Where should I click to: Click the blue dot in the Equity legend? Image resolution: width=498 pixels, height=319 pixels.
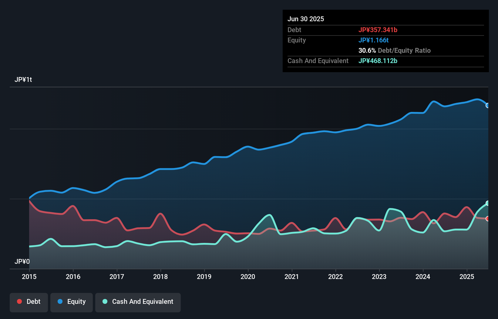pos(60,301)
